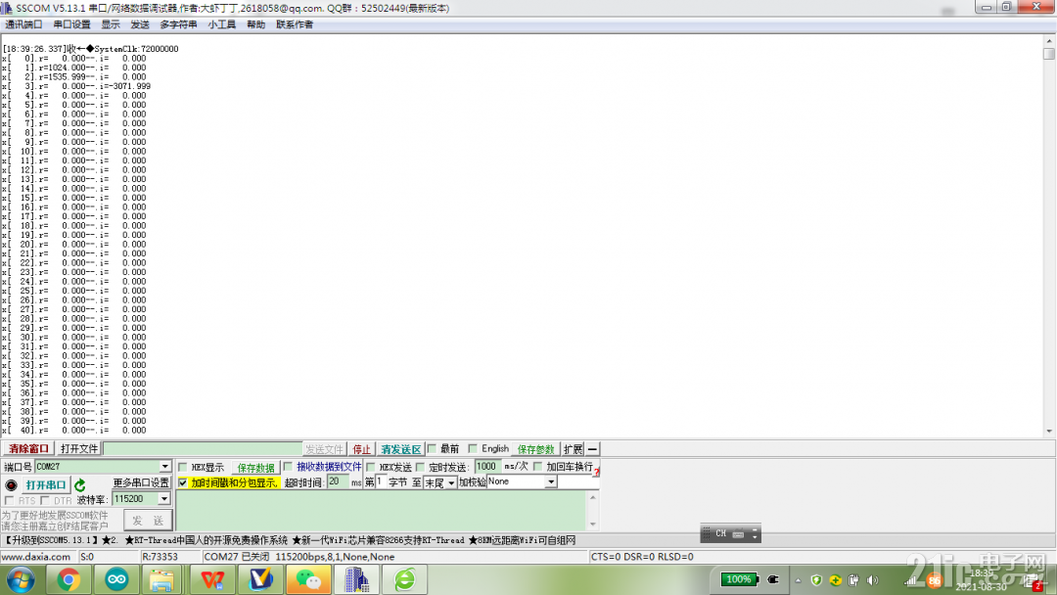Click the orange 86 badge tray icon
The height and width of the screenshot is (595, 1057).
point(934,581)
